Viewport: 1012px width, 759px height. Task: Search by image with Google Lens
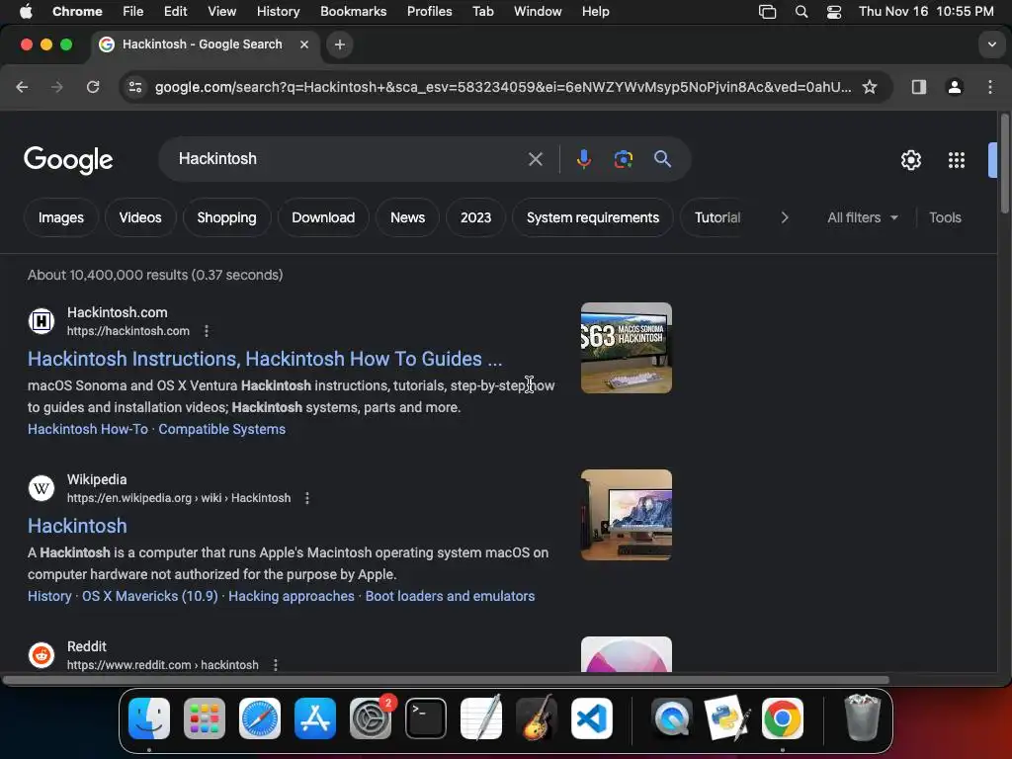623,159
